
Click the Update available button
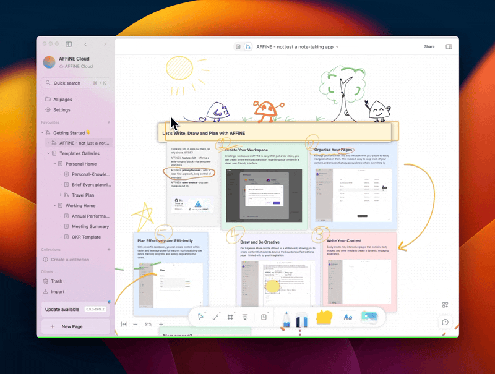coord(75,309)
